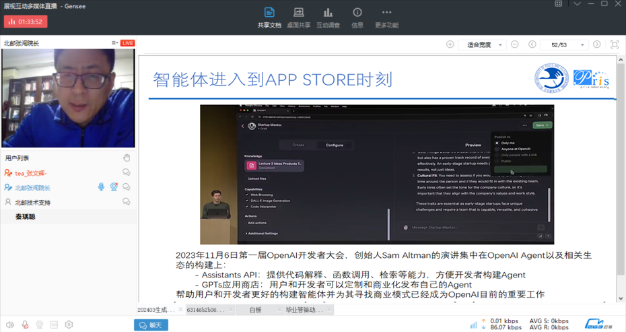Open private chat with 北邮技术支持
The width and height of the screenshot is (626, 332).
coord(126,202)
